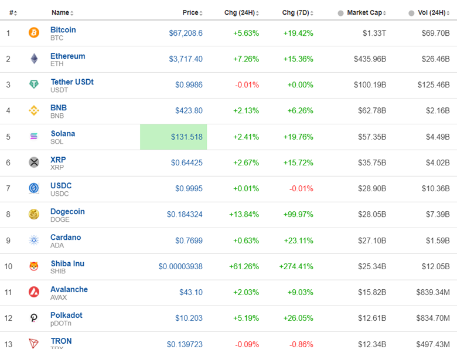Sort by Vol (24H) column header
The height and width of the screenshot is (349, 457).
(x=434, y=13)
